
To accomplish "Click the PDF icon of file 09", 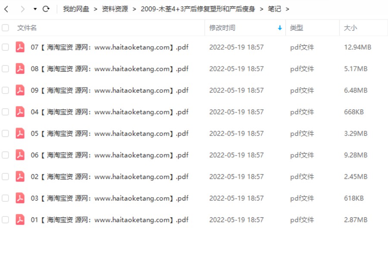I will pyautogui.click(x=20, y=90).
